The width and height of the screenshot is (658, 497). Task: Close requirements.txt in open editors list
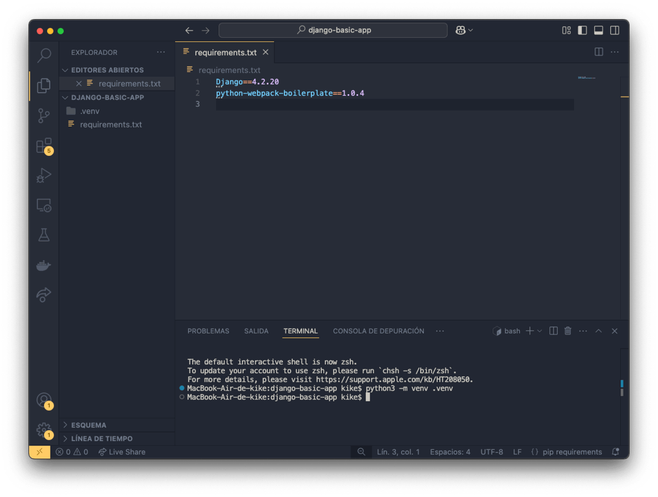[x=79, y=84]
